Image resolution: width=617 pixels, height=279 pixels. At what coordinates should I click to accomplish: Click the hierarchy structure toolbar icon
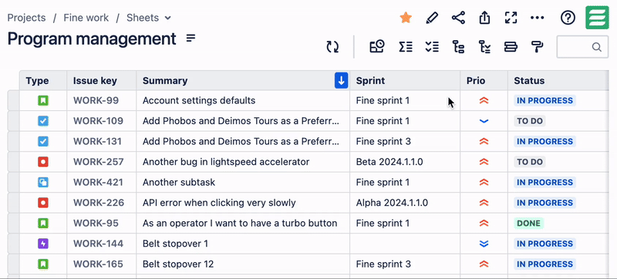(458, 47)
